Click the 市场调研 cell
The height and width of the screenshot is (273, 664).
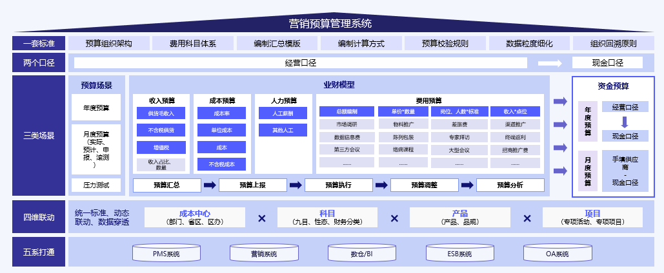click(347, 124)
